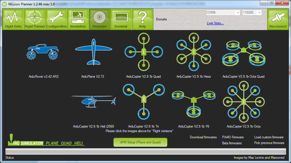Image resolution: width=291 pixels, height=163 pixels.
Task: Select the ArduRover truck image
Action: [43, 52]
